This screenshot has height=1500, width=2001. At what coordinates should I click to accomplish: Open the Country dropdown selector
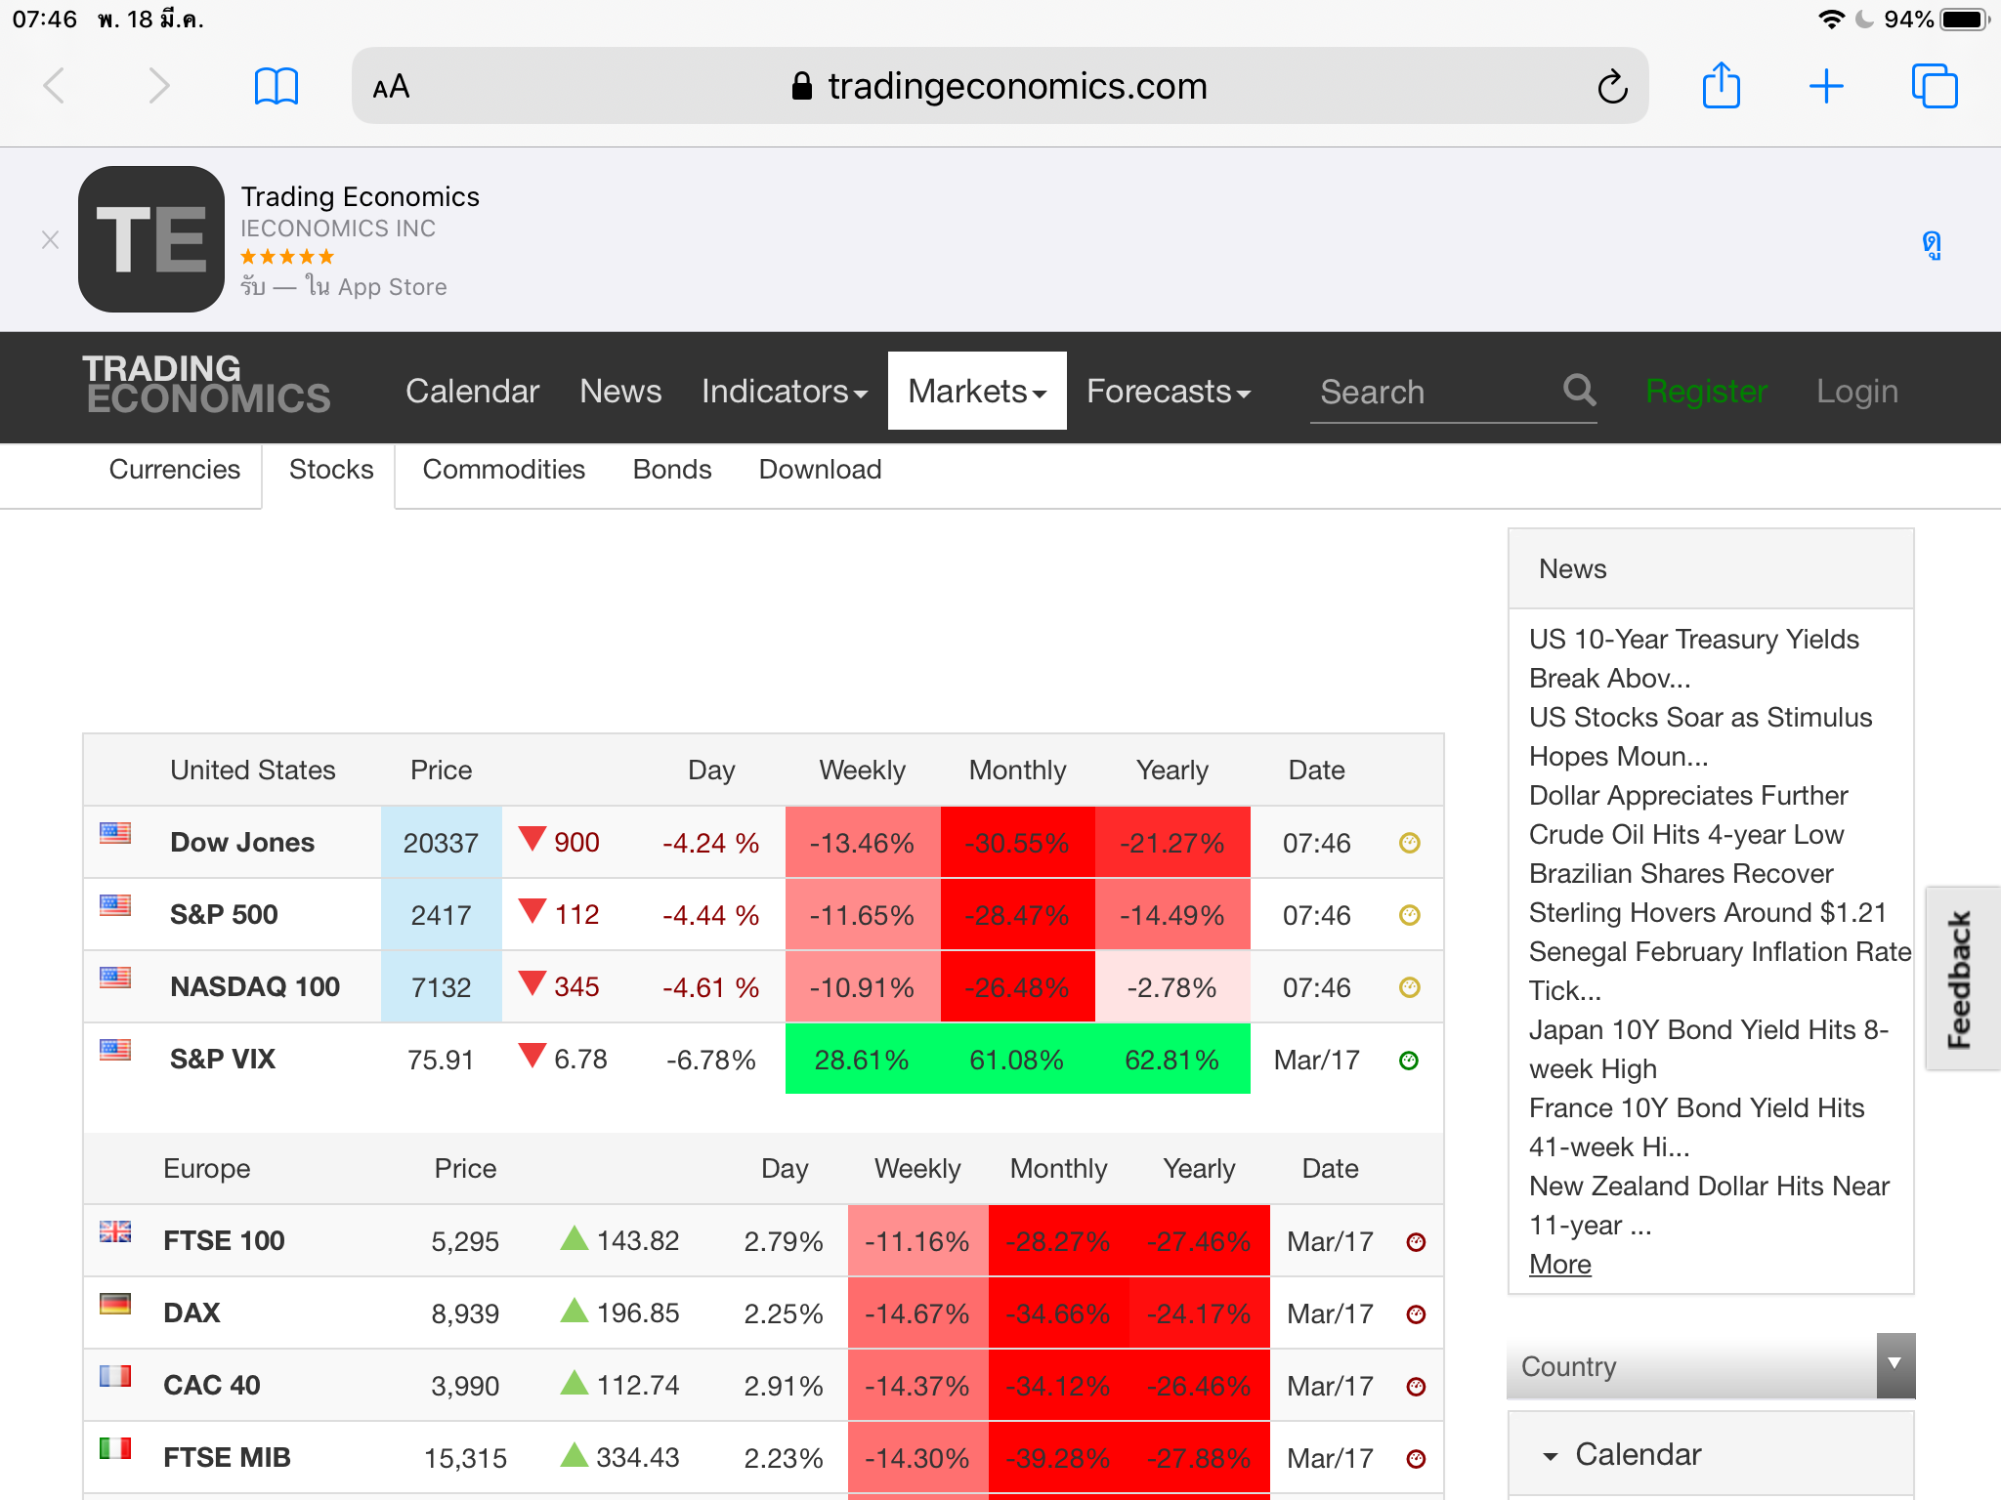[1710, 1366]
